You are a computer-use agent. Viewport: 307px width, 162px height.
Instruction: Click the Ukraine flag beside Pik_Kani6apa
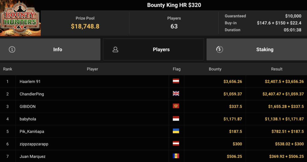pos(176,131)
